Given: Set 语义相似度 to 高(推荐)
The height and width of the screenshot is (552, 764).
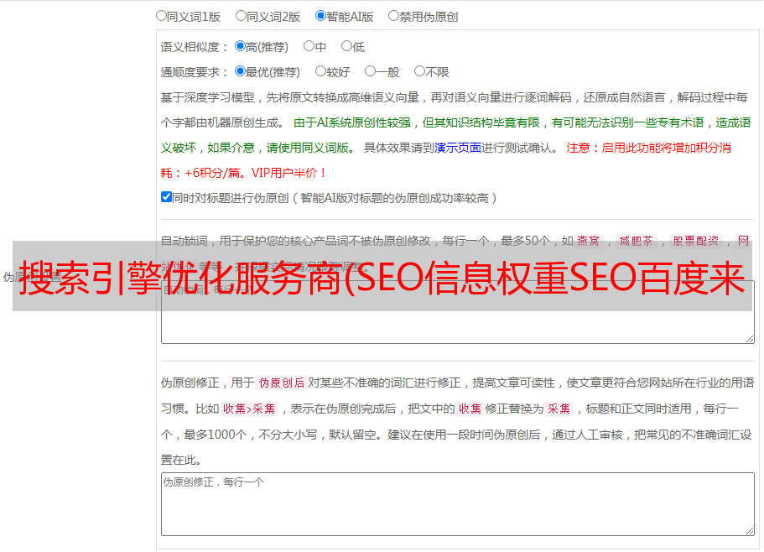Looking at the screenshot, I should tap(240, 46).
